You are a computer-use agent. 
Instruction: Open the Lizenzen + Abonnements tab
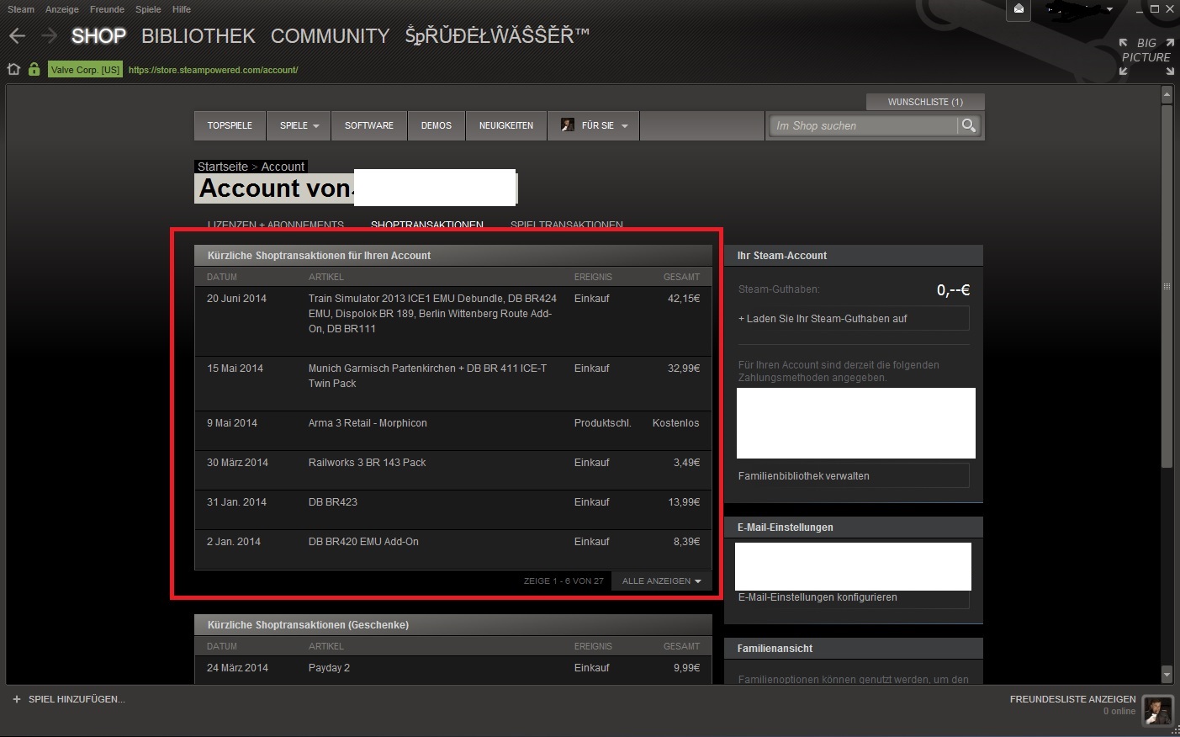(x=276, y=225)
